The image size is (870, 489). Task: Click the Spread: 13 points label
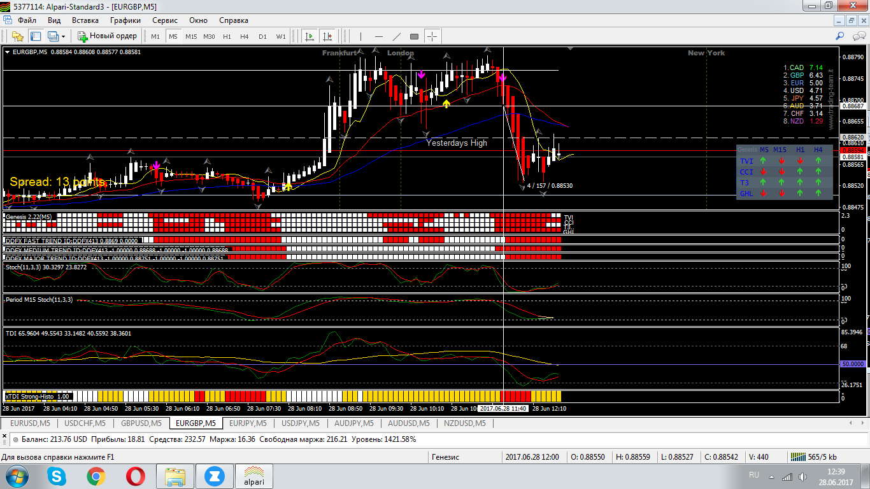click(x=58, y=182)
